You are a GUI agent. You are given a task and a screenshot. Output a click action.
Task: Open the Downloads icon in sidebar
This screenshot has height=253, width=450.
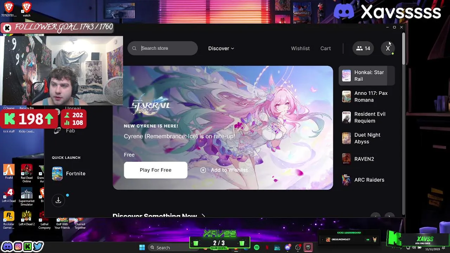(58, 200)
